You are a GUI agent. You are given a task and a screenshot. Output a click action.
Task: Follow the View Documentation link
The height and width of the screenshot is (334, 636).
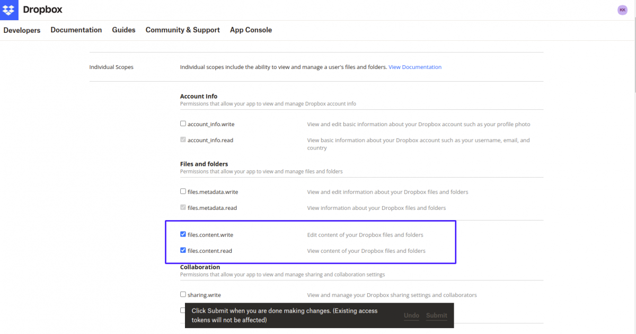click(415, 67)
